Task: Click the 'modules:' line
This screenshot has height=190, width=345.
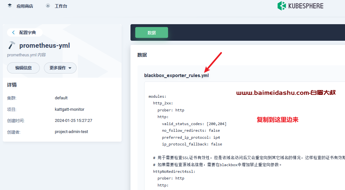Action: [x=158, y=96]
